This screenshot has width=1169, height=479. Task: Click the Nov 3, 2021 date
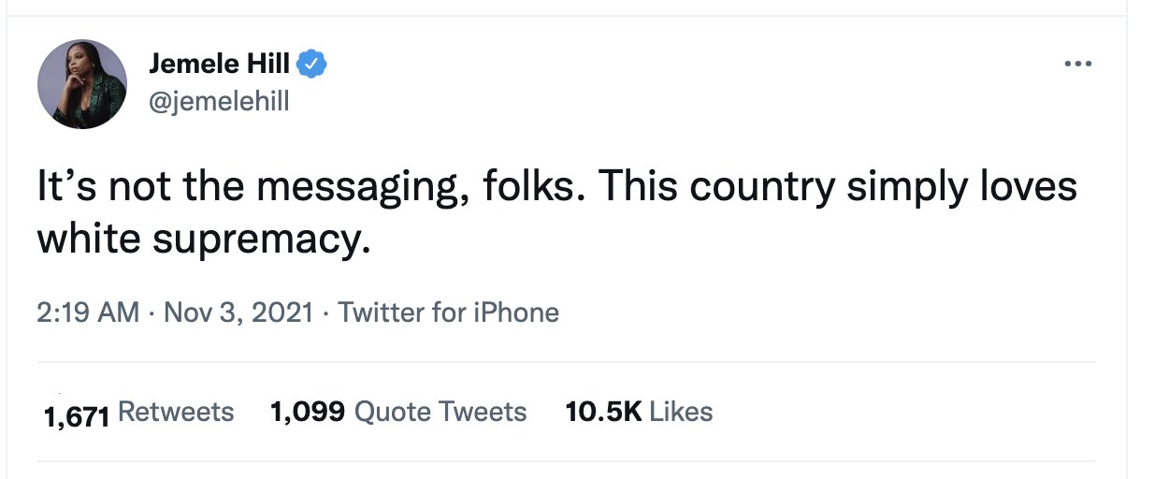[238, 312]
